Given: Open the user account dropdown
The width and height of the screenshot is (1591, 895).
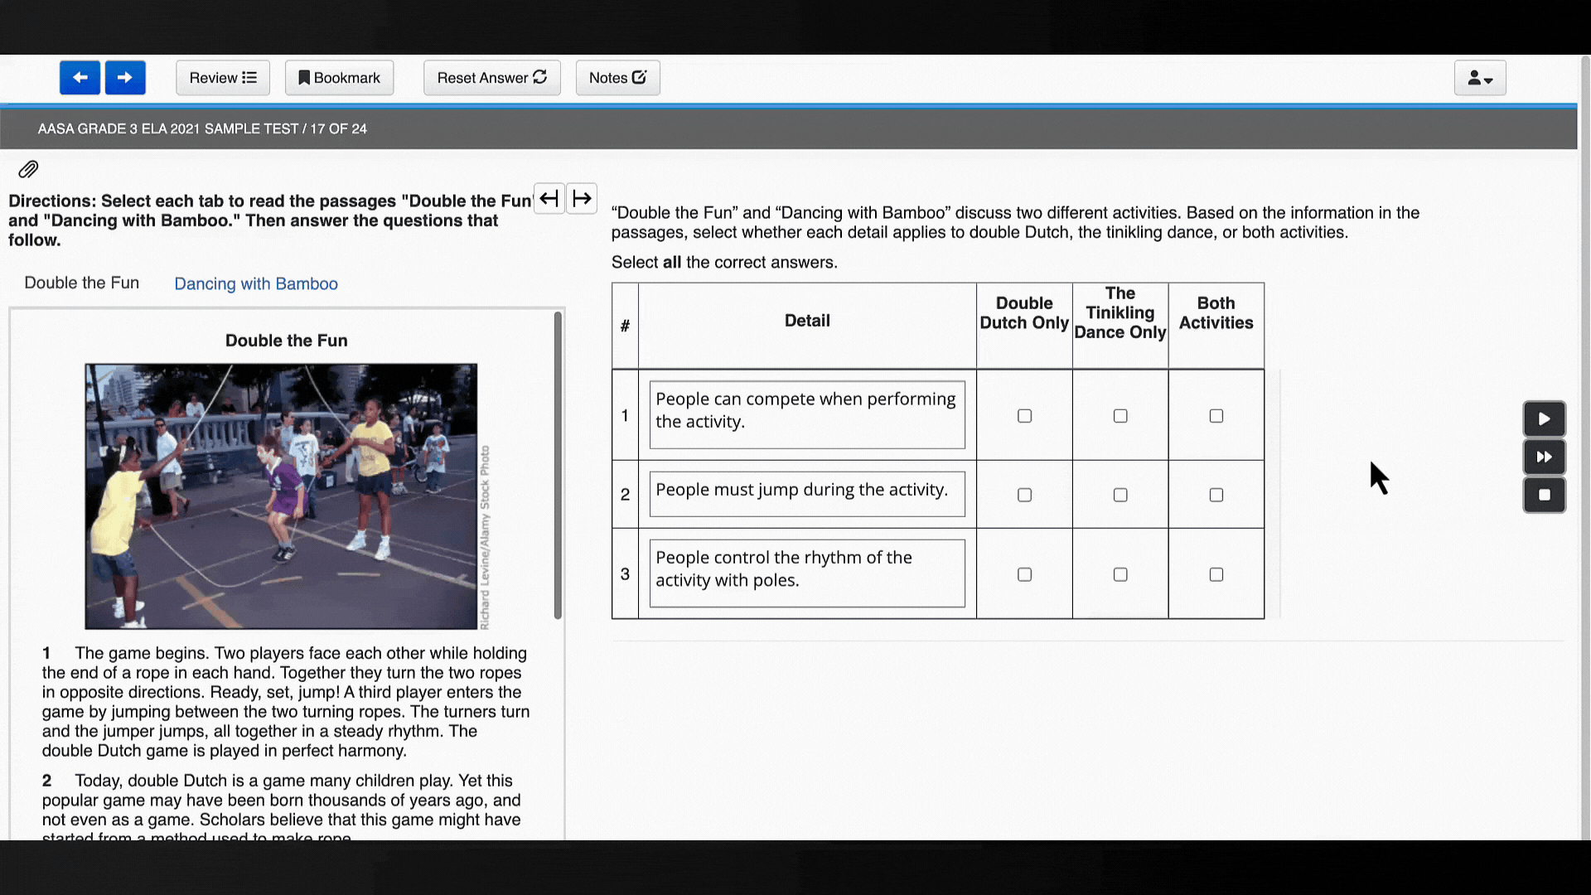Looking at the screenshot, I should pyautogui.click(x=1480, y=78).
